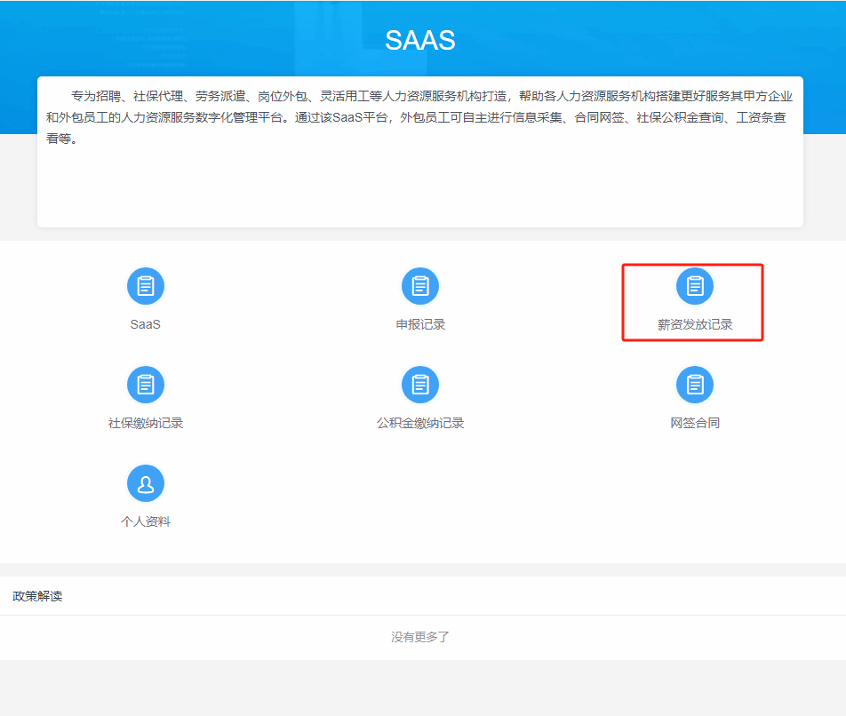846x716 pixels.
Task: Click the platform description paragraph
Action: point(419,117)
